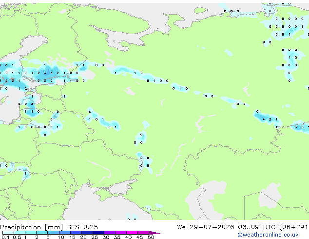Image resolution: width=309 pixels, height=239 pixels.
Task: Click the 1–2 mm legend color box
Action: (31, 233)
